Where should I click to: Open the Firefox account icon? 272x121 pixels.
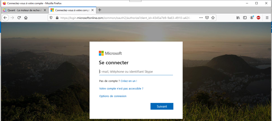click(x=252, y=18)
